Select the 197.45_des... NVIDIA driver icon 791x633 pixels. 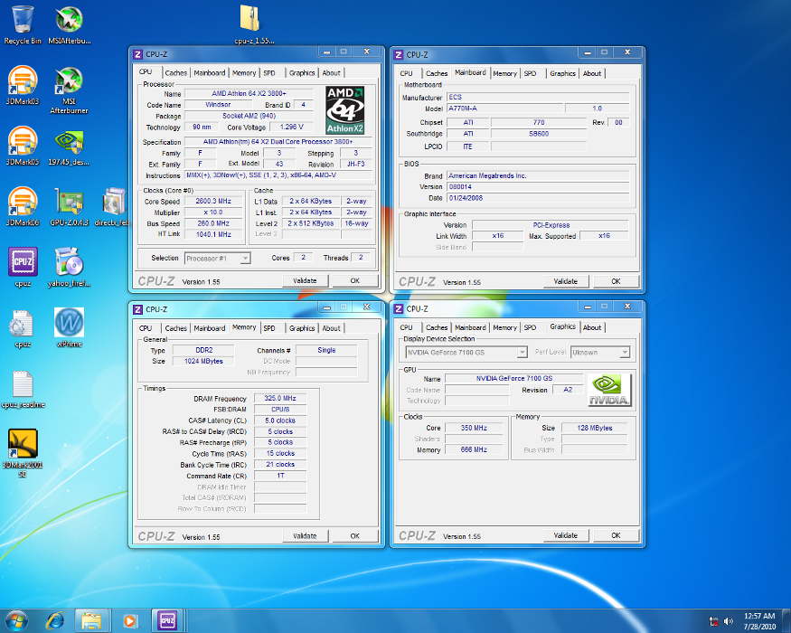[x=69, y=146]
